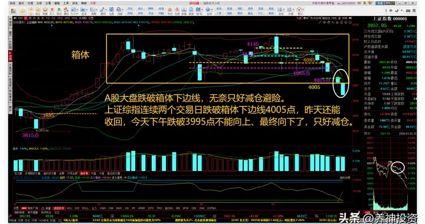Image resolution: width=425 pixels, height=224 pixels.
Task: Expand the 画线 dropdown arrow
Action: 106,9
